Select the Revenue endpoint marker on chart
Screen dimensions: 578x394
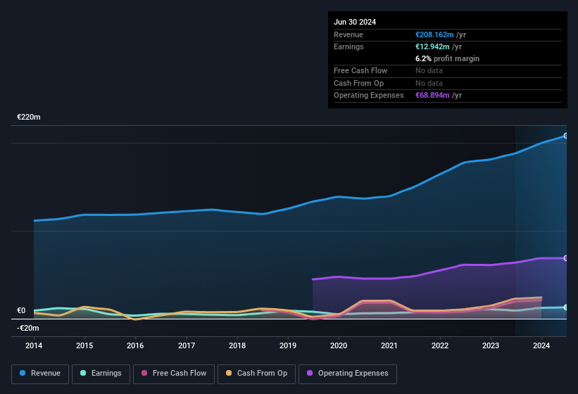[566, 136]
